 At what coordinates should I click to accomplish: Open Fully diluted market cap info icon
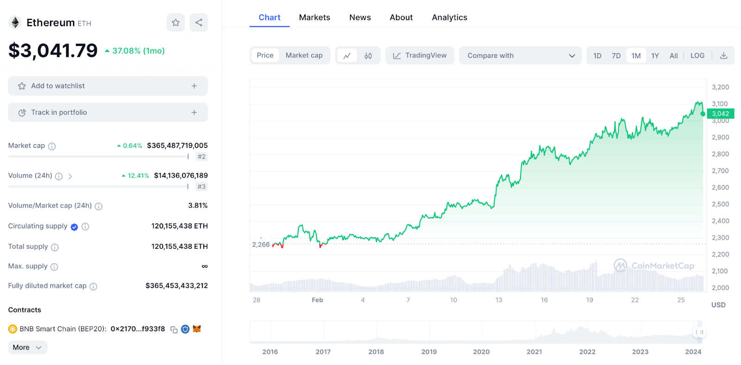click(93, 286)
